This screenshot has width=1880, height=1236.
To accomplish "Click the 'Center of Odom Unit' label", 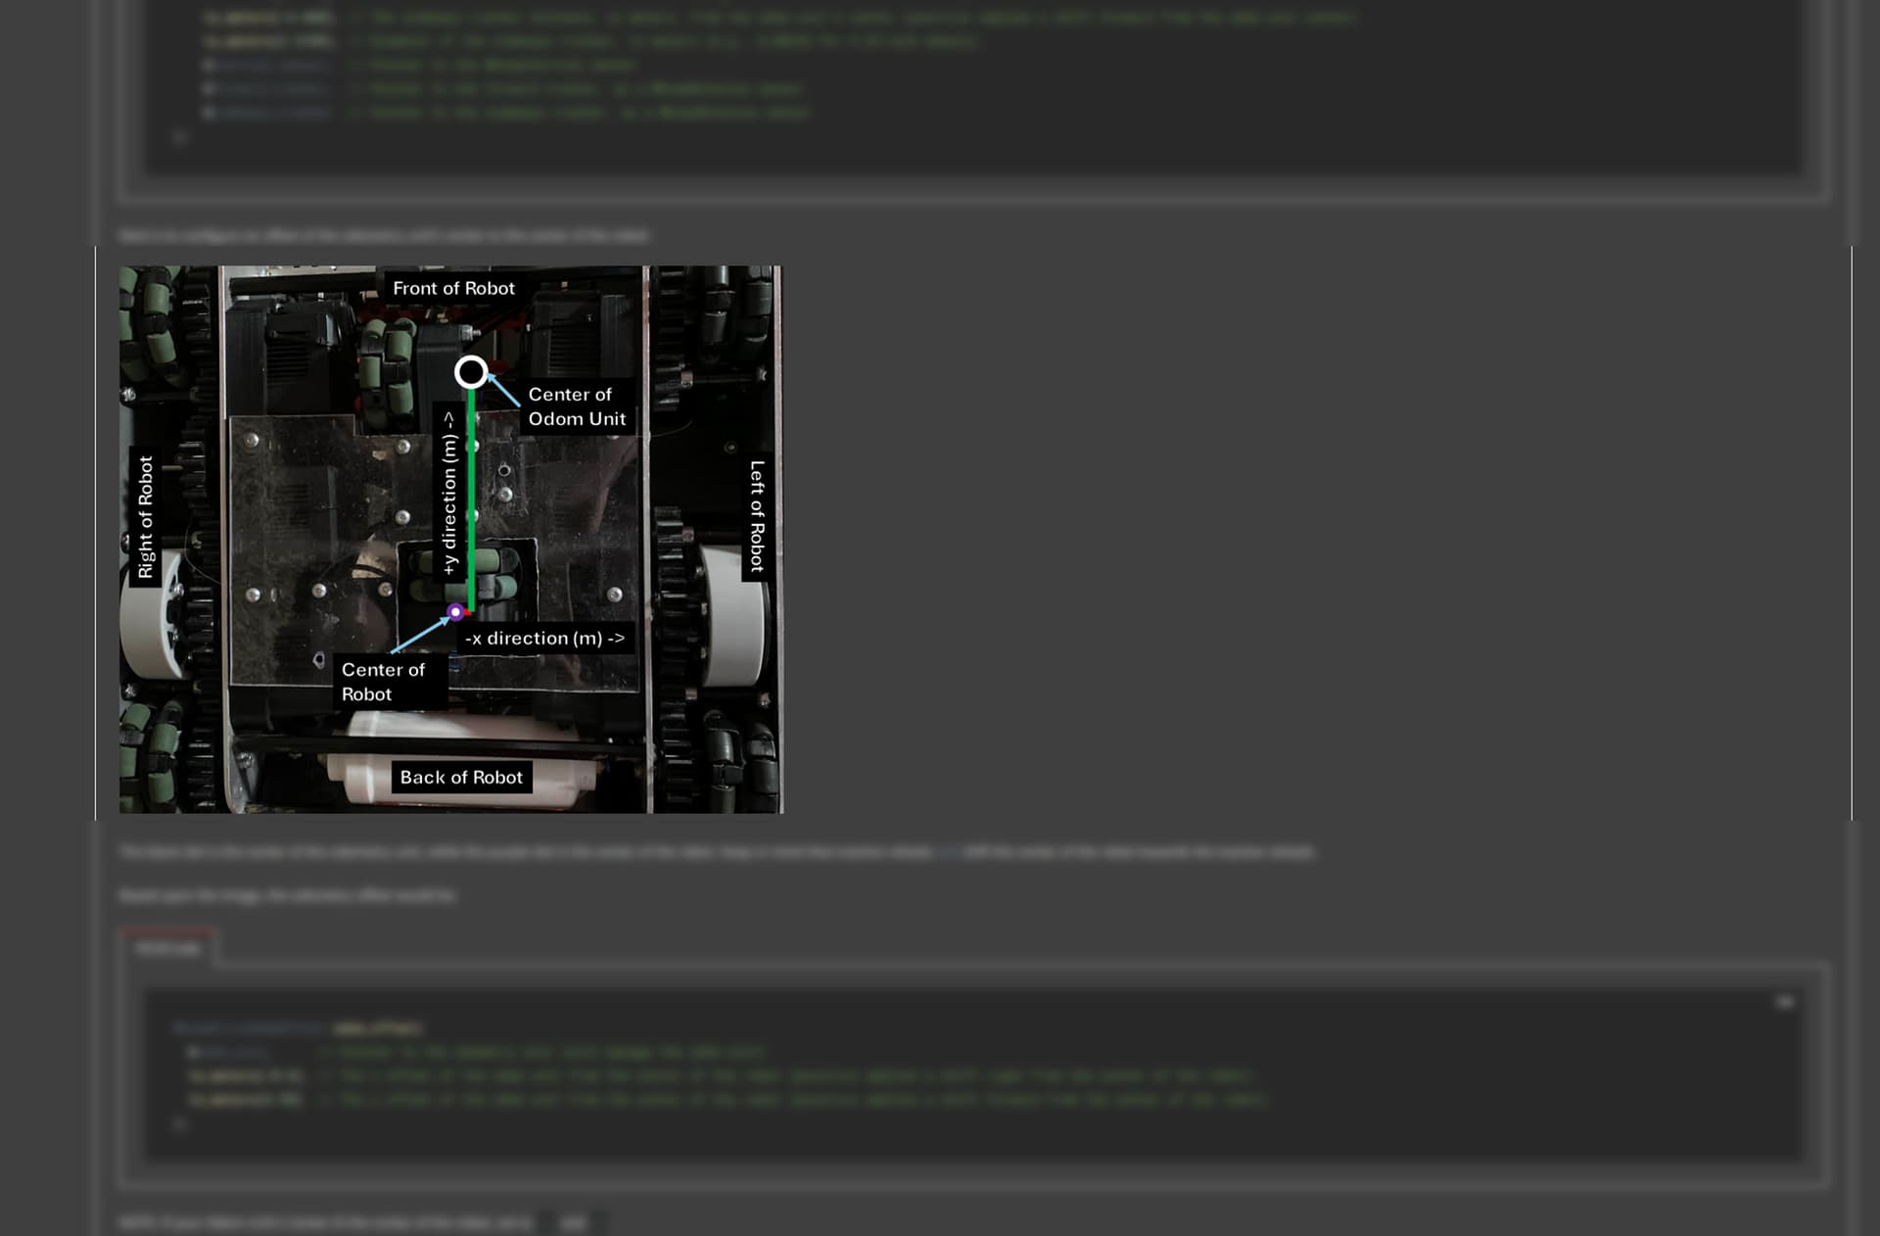I will (576, 406).
